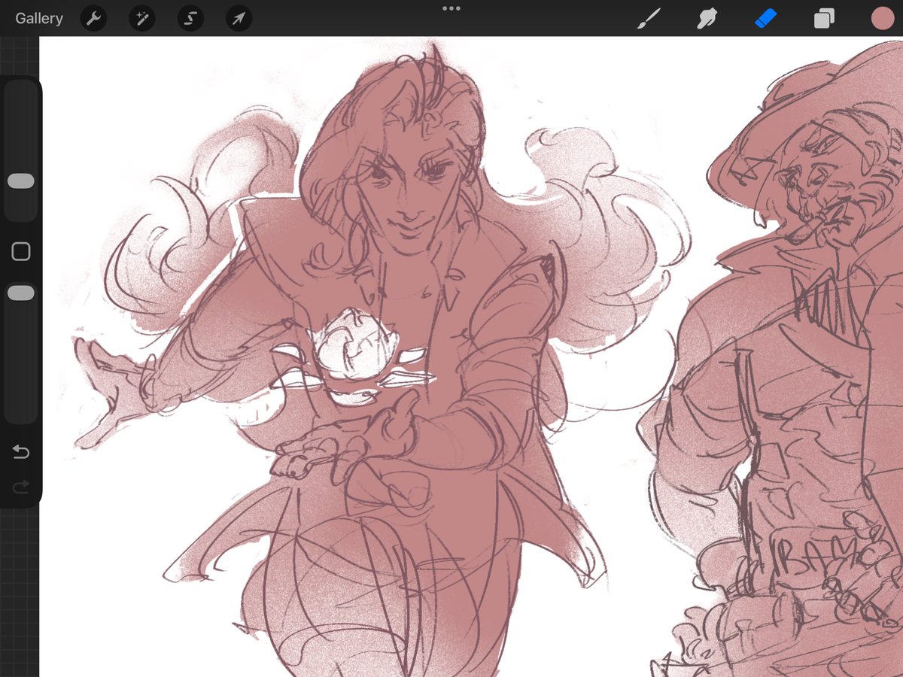The height and width of the screenshot is (677, 903).
Task: Open the Gallery view
Action: click(39, 18)
